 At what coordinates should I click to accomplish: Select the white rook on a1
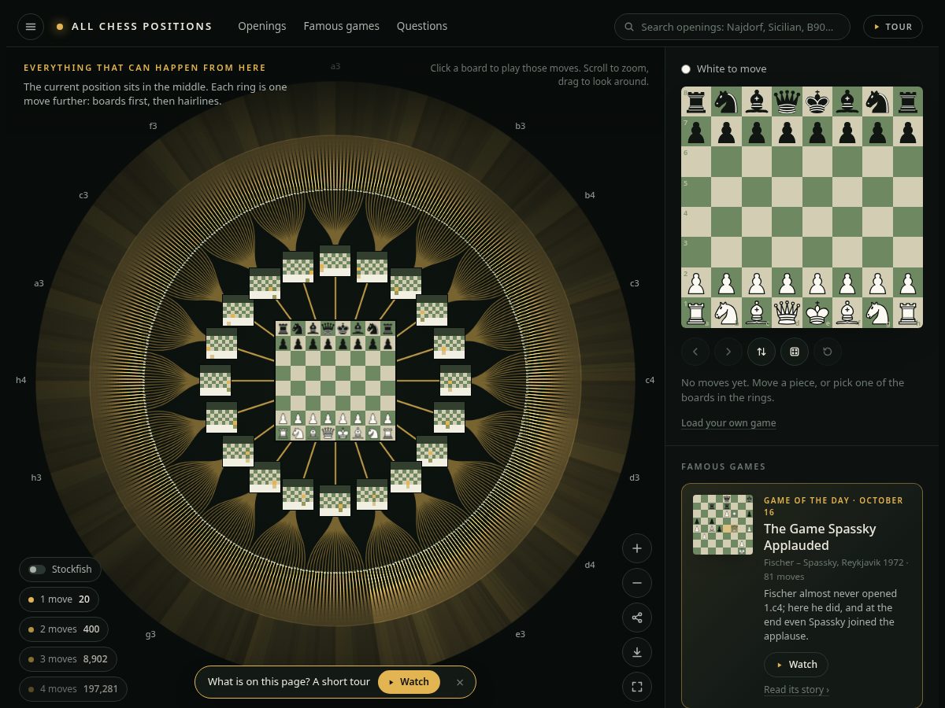(696, 312)
